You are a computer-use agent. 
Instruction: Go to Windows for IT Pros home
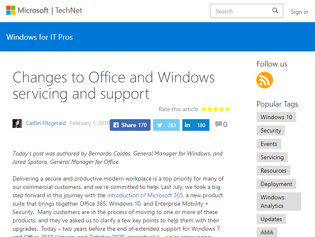[x=40, y=37]
